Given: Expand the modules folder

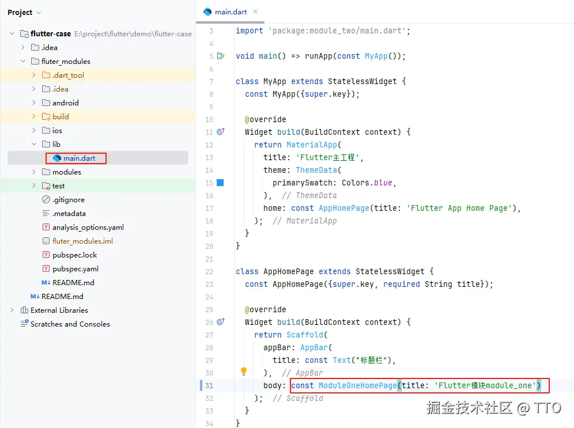Looking at the screenshot, I should (34, 172).
